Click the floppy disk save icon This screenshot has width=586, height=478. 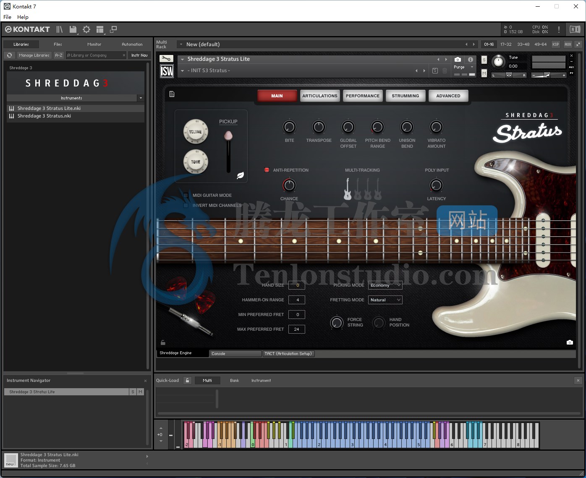tap(73, 29)
